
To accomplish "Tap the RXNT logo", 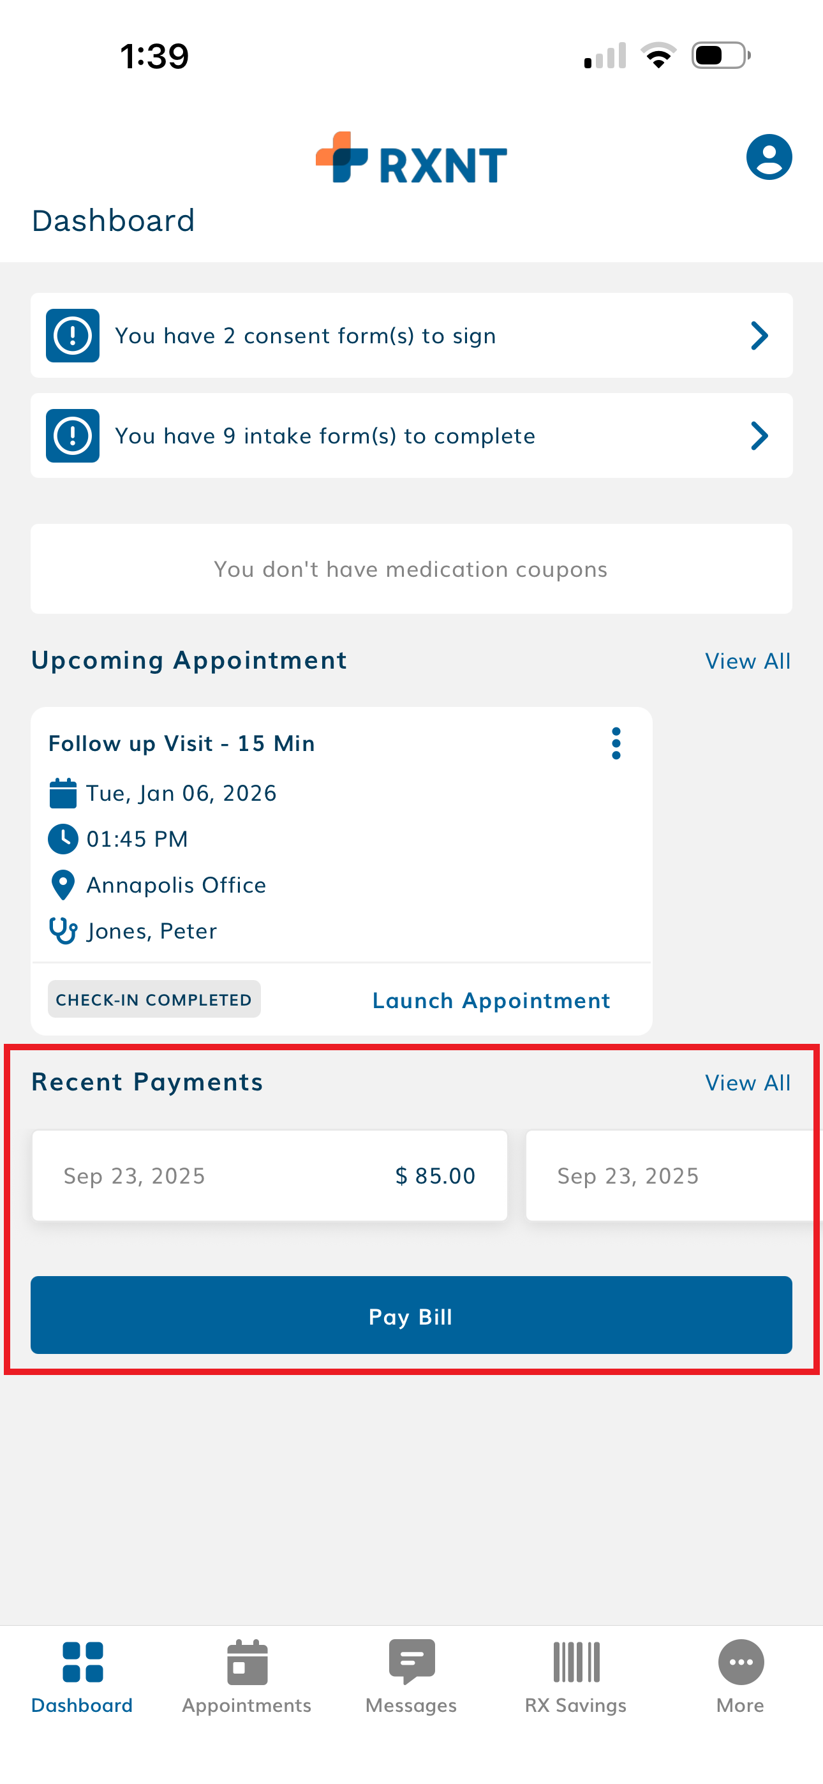I will point(411,159).
